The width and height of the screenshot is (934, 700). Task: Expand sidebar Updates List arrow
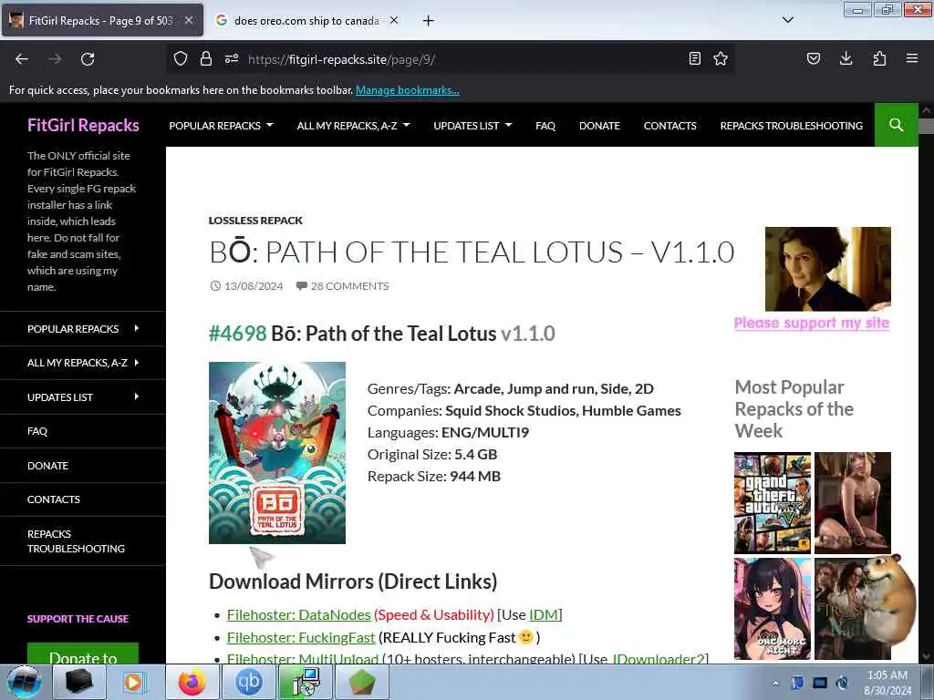[x=137, y=396]
